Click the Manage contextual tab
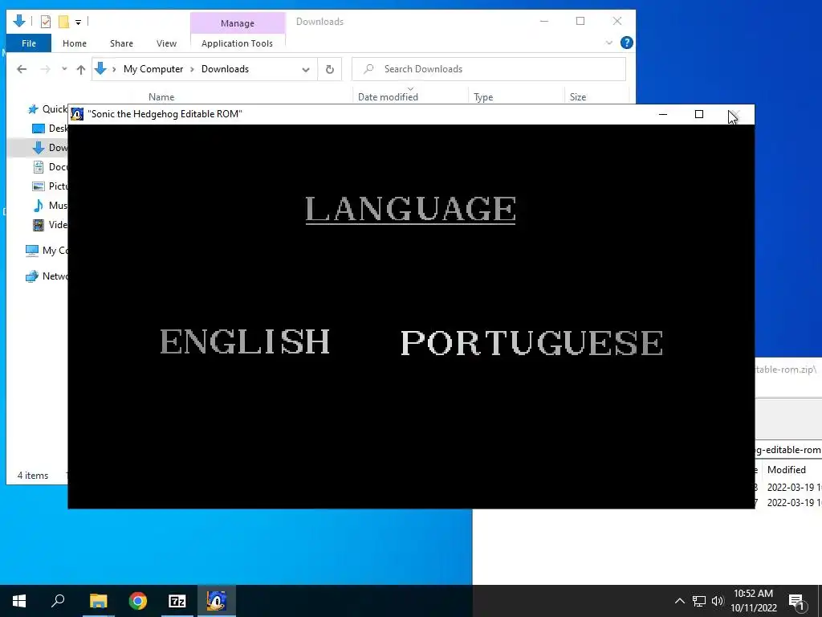This screenshot has width=822, height=617. coord(238,23)
